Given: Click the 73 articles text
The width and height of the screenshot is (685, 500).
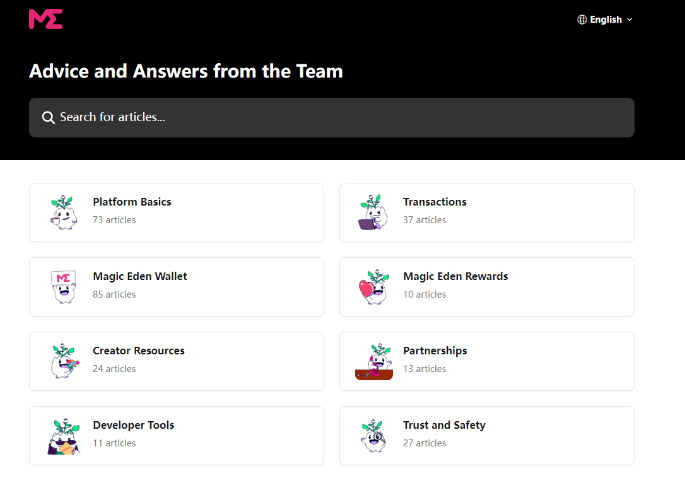Looking at the screenshot, I should 114,220.
